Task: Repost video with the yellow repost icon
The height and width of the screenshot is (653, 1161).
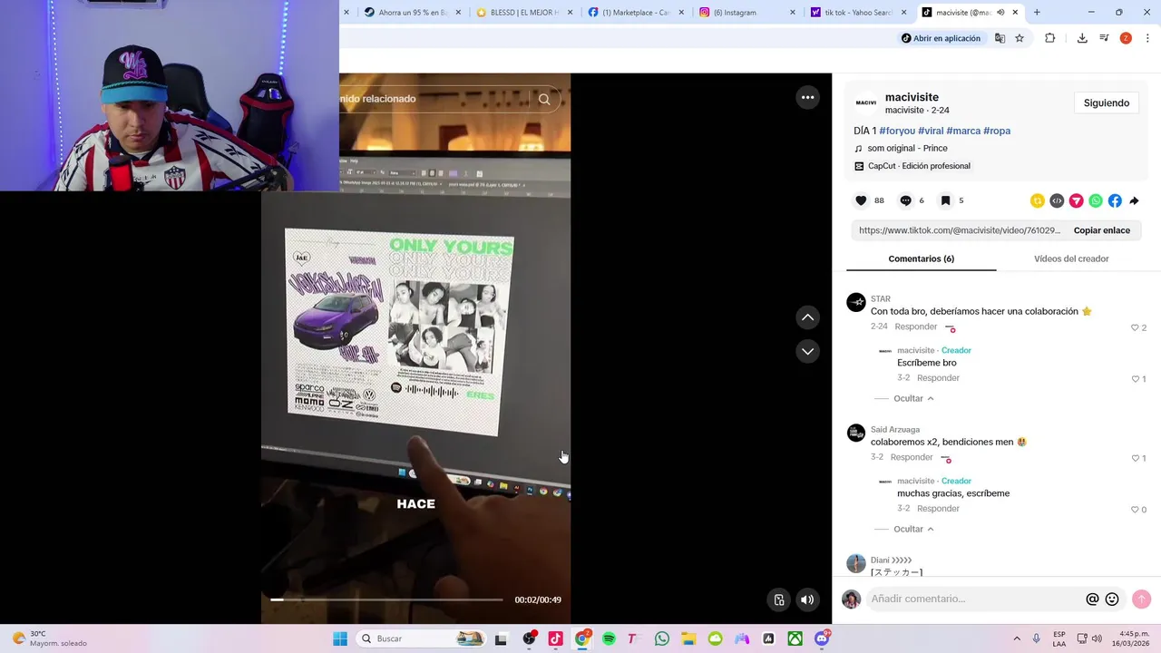Action: click(1037, 200)
